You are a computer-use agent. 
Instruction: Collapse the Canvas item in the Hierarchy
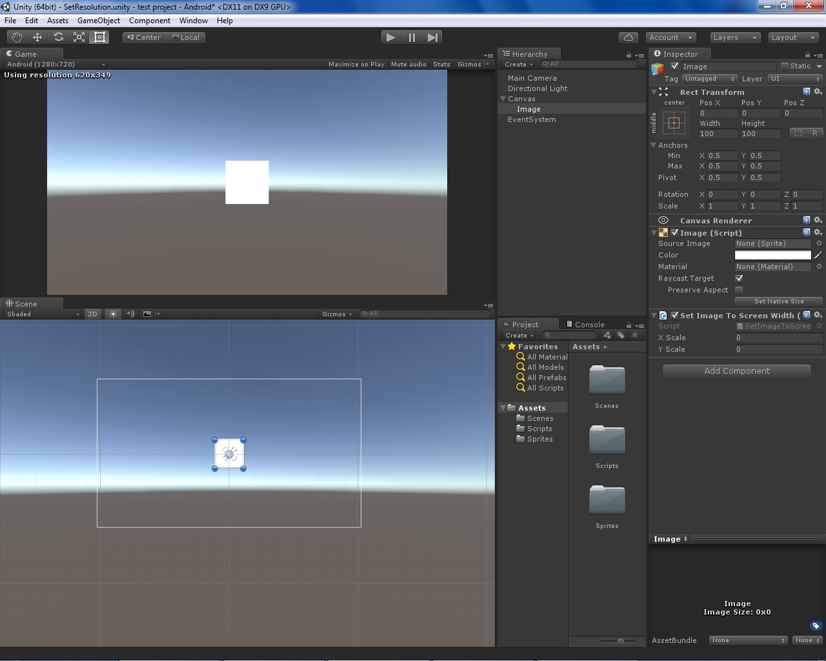[502, 99]
